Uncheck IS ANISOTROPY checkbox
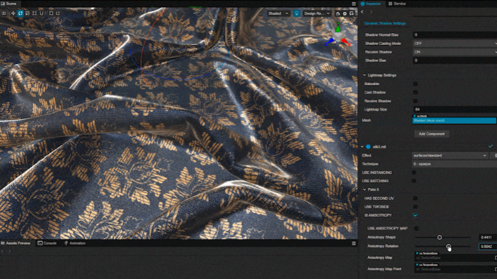This screenshot has width=497, height=279. 415,216
